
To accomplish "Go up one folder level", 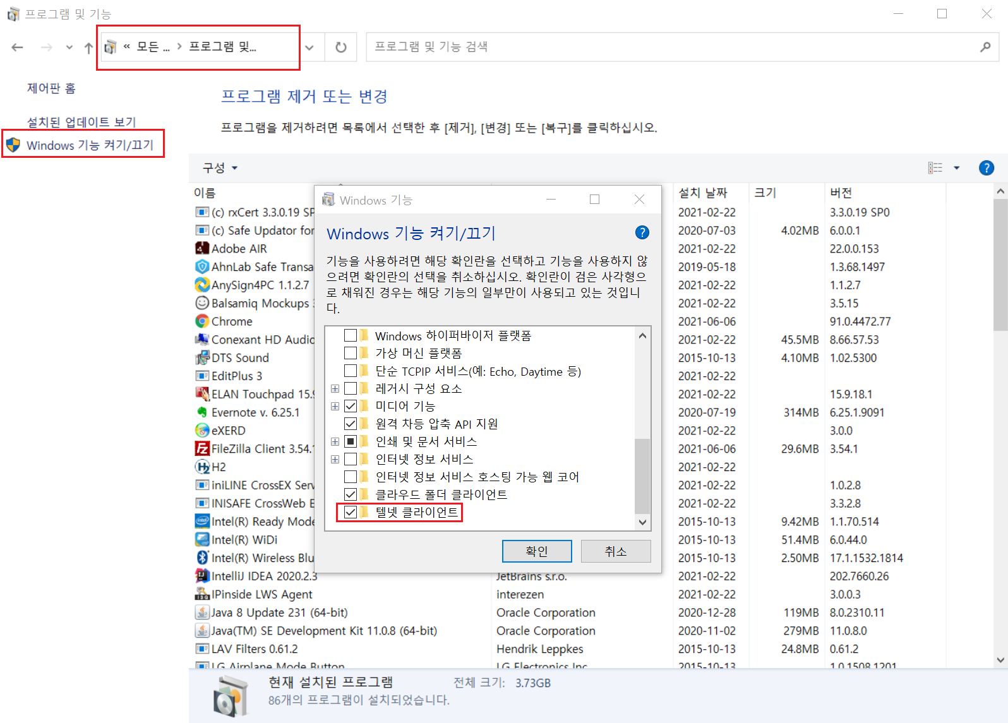I will tap(88, 48).
